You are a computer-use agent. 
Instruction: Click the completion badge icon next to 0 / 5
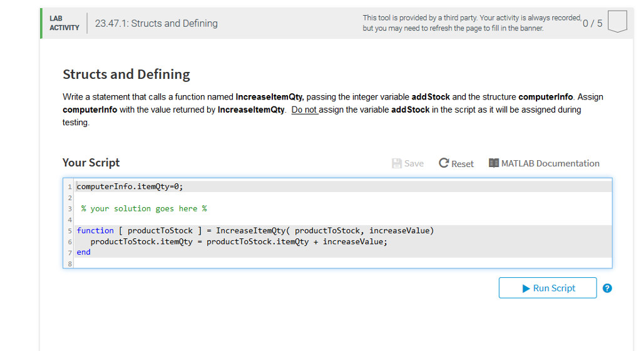coord(617,22)
